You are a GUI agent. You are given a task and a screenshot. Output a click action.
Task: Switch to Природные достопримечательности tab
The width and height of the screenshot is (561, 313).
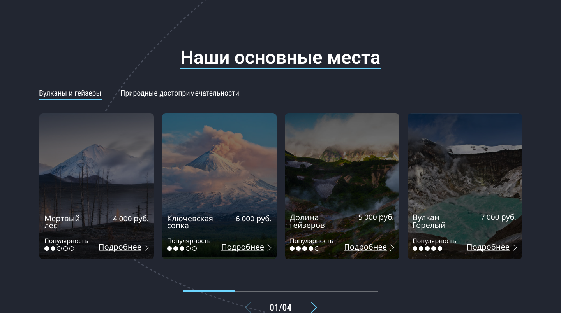[x=180, y=93]
